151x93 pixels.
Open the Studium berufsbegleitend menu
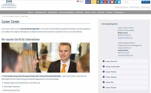click(66, 12)
